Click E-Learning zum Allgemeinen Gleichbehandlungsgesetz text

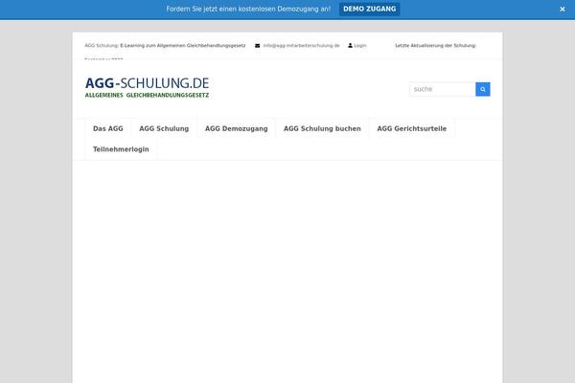183,45
